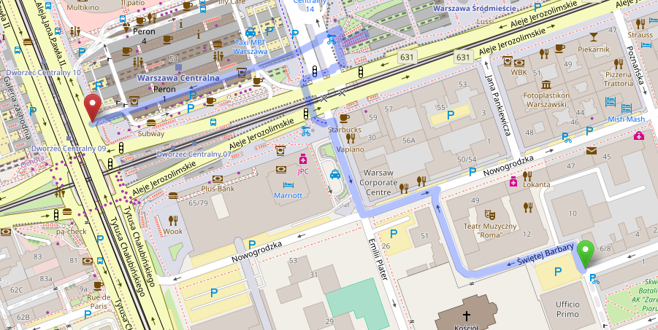Click the pa-check label
The width and height of the screenshot is (658, 330).
(x=71, y=231)
